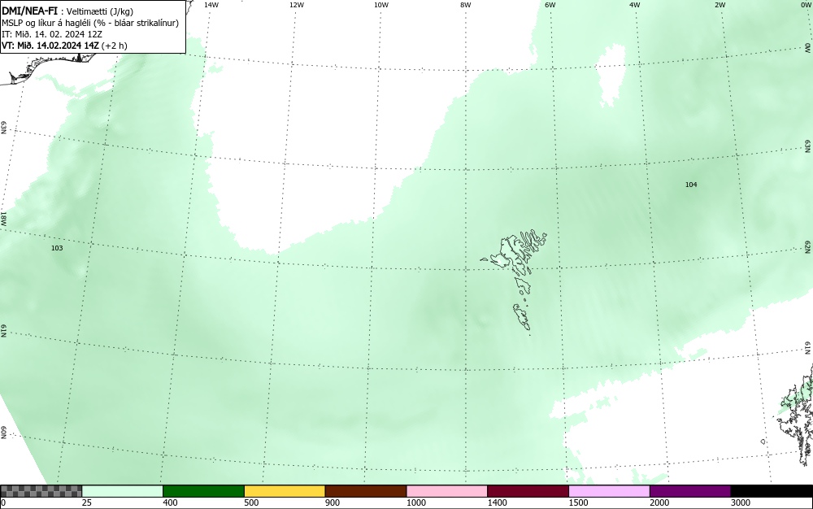Screen dimensions: 813x509
Task: Click the 'DMI/NEA-FI' title text
Action: pos(29,11)
